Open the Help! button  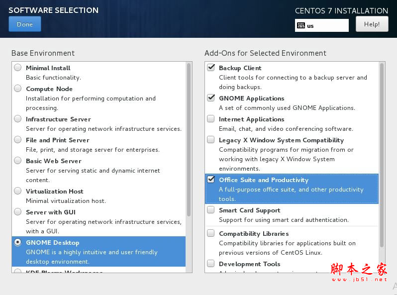pyautogui.click(x=372, y=24)
